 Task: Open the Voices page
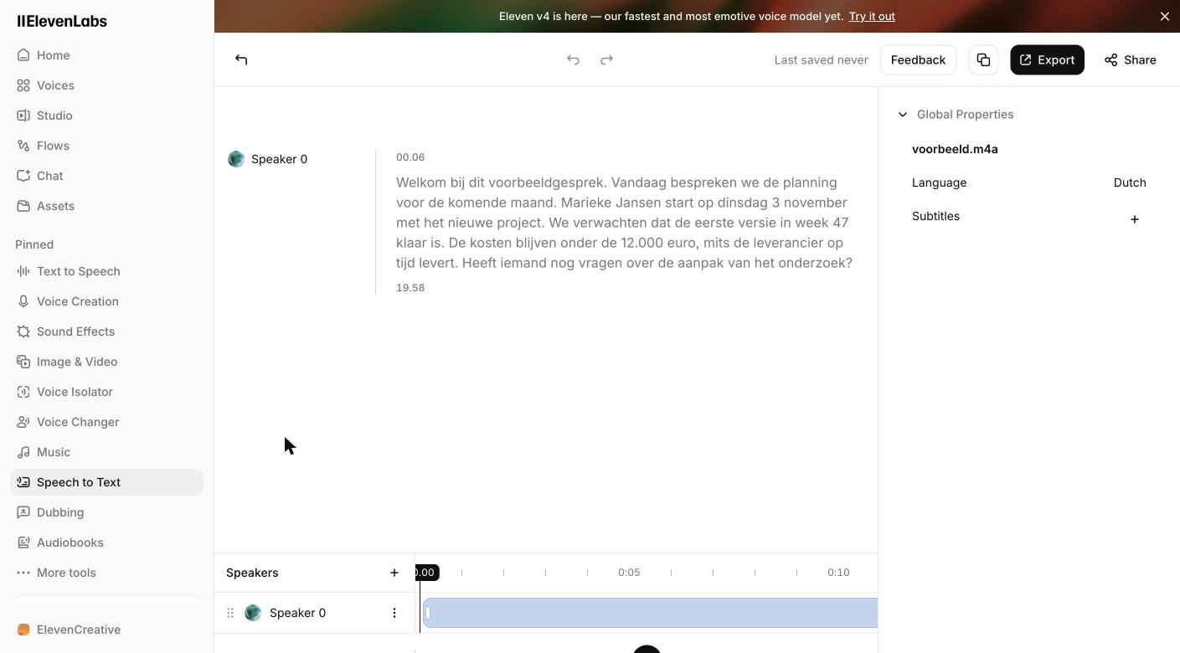click(106, 85)
